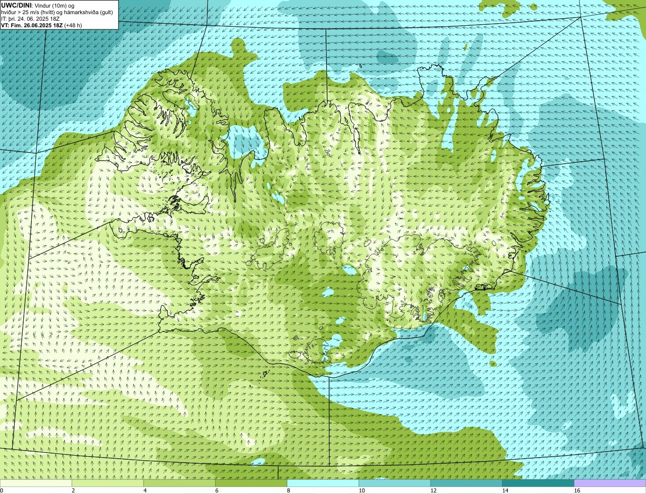
Task: Click the 12–14 m/s teal legend swatch
Action: tap(466, 483)
